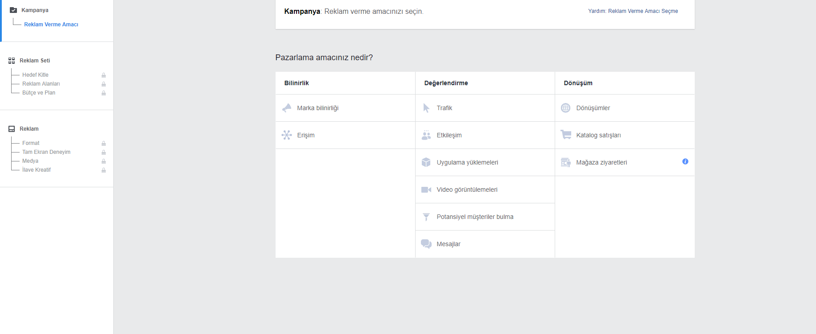Go to Hedef Kitle step

(35, 75)
